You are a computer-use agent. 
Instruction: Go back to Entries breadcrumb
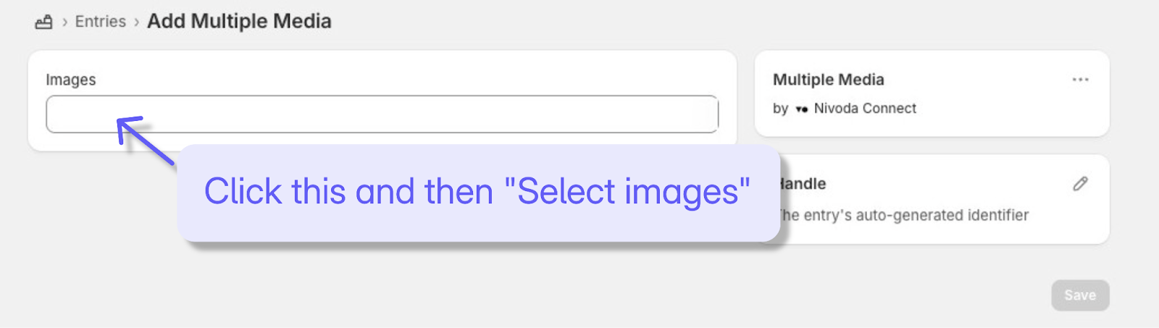tap(101, 22)
